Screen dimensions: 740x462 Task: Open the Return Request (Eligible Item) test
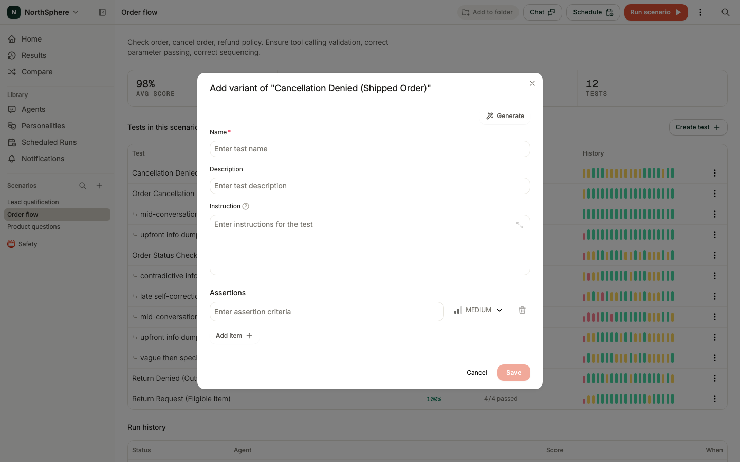181,399
